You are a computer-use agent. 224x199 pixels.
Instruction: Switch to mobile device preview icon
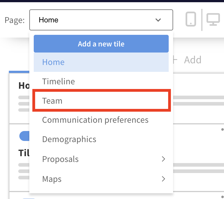191,20
